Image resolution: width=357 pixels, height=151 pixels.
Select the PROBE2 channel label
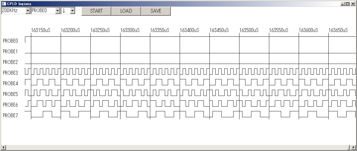(x=10, y=62)
